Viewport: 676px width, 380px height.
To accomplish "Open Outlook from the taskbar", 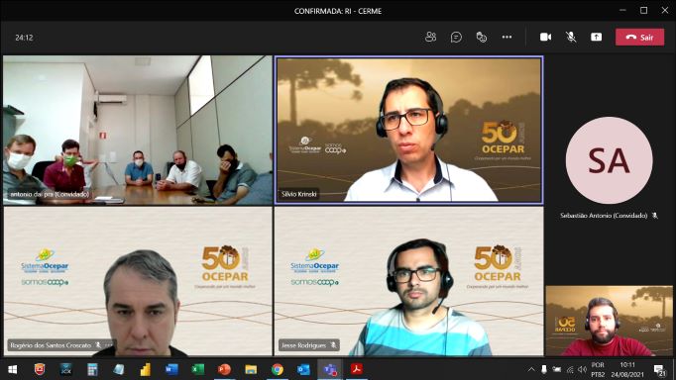I will pyautogui.click(x=303, y=370).
